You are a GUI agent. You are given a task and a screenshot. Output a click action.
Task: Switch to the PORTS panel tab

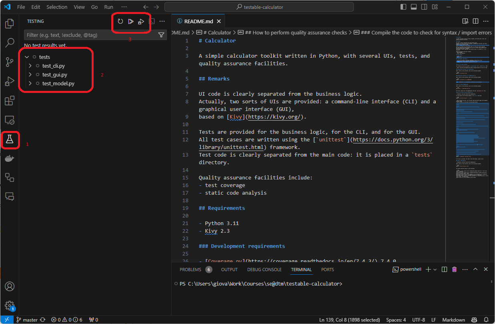click(327, 270)
